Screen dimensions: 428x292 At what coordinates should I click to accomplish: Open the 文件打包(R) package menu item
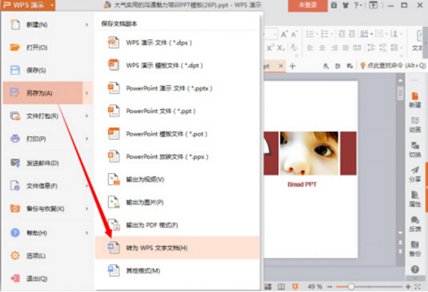[x=48, y=116]
